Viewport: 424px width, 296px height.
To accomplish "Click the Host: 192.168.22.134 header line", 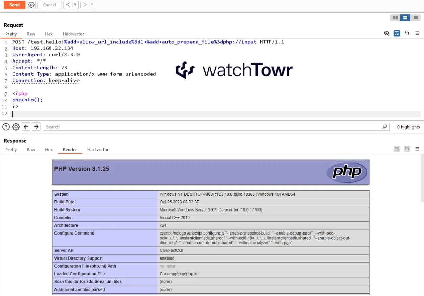I will 43,48.
